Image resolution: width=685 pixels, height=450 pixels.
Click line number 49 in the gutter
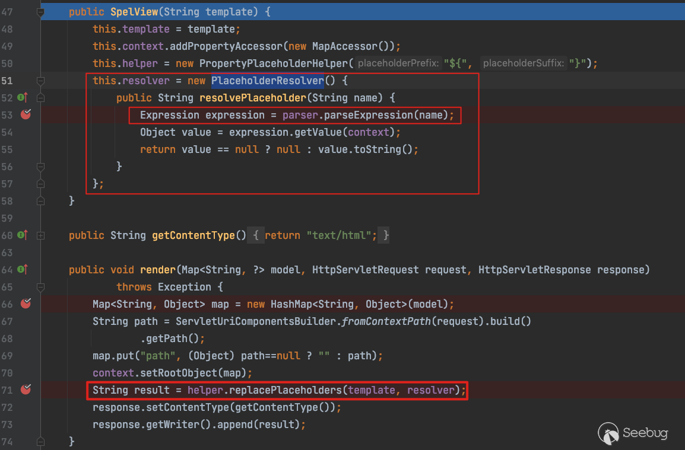coord(7,46)
